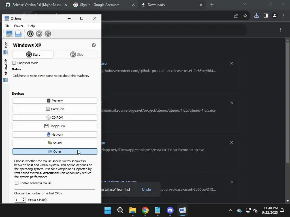Viewport: 290px width, 217px height.
Task: Open File Explorer from taskbar
Action: (133, 210)
